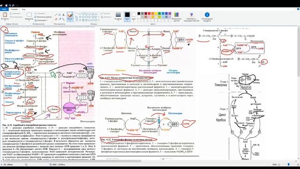
Task: Pick the green color swatch
Action: (x=159, y=14)
